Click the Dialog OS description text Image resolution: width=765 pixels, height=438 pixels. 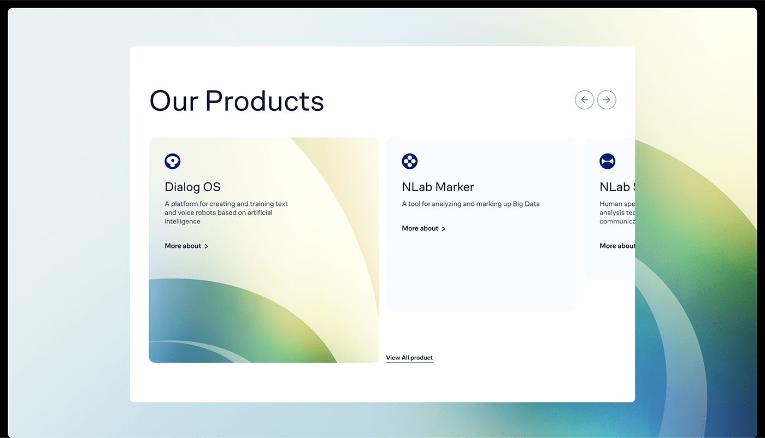(226, 212)
